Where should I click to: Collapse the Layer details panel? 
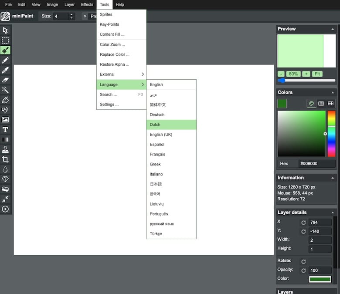click(333, 213)
